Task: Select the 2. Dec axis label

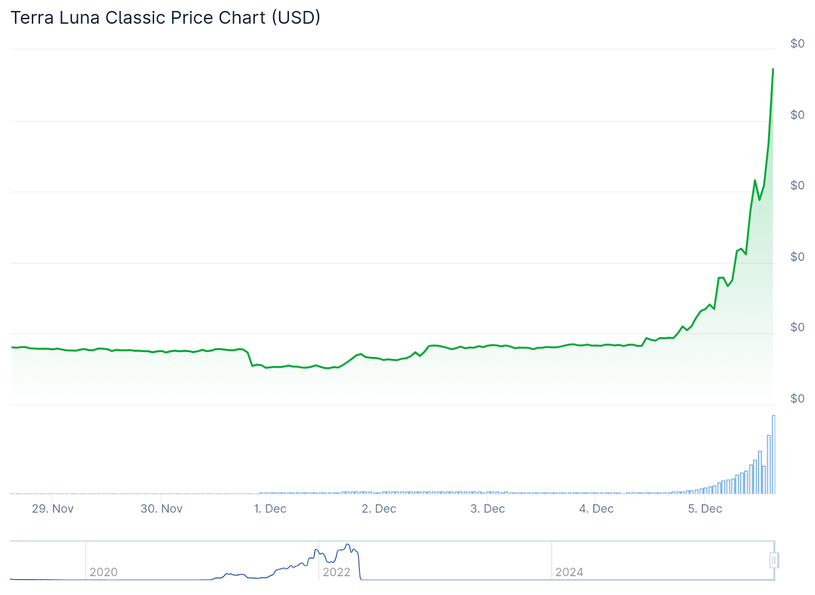Action: pyautogui.click(x=378, y=508)
